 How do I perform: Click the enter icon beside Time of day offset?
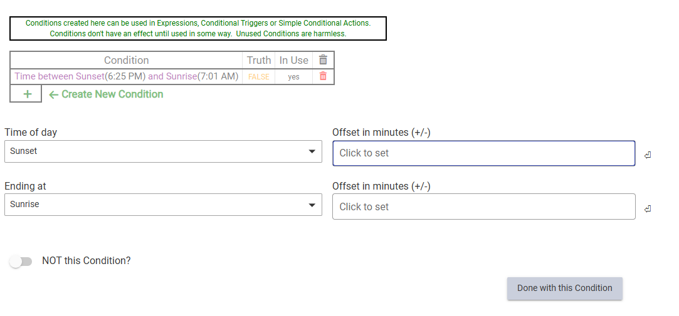pos(648,155)
